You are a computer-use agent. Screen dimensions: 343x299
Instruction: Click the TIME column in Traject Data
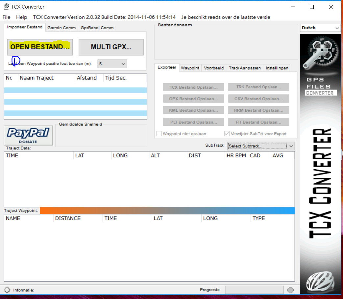(x=39, y=156)
